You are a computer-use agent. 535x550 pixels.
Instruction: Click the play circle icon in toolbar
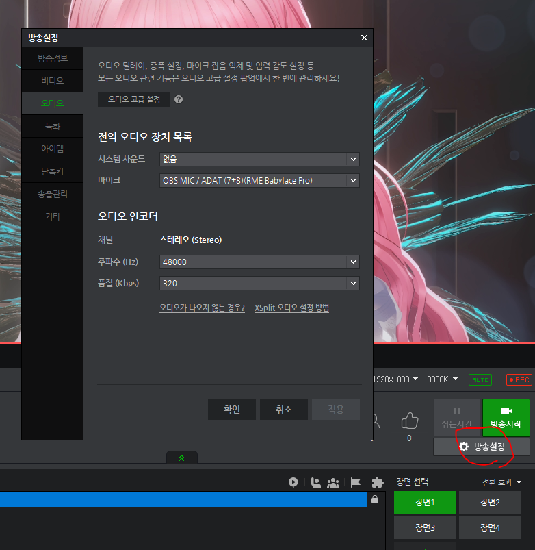pos(293,483)
